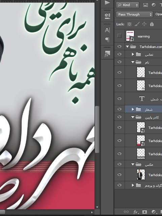162x216 pixels.
Task: Add a layer mask
Action: (x=144, y=212)
